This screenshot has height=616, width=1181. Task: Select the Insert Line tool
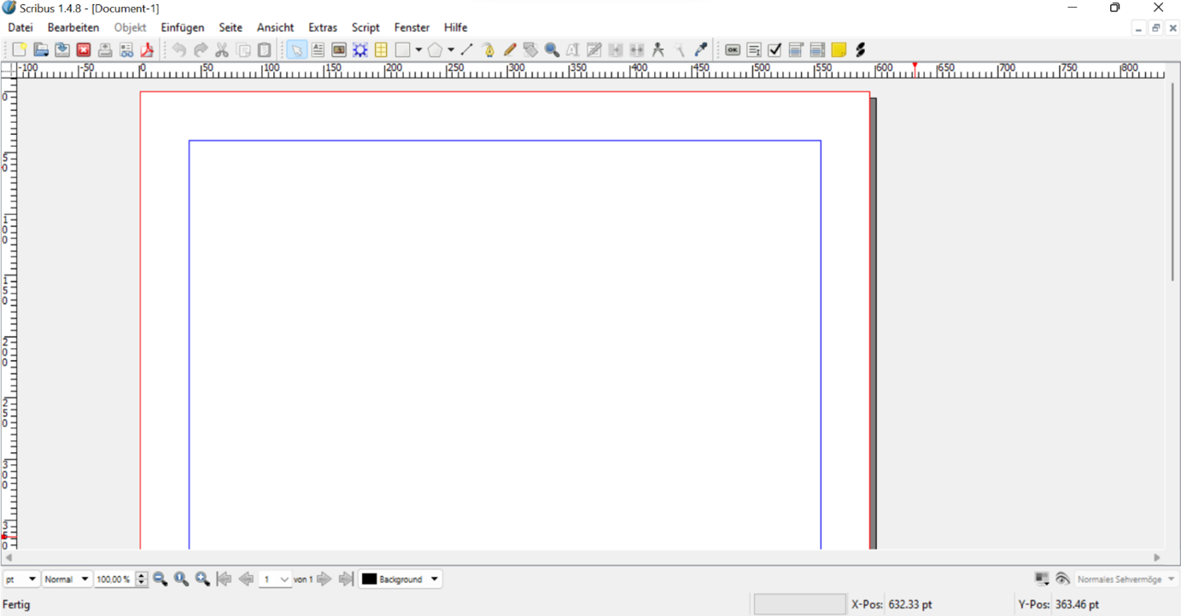tap(466, 50)
